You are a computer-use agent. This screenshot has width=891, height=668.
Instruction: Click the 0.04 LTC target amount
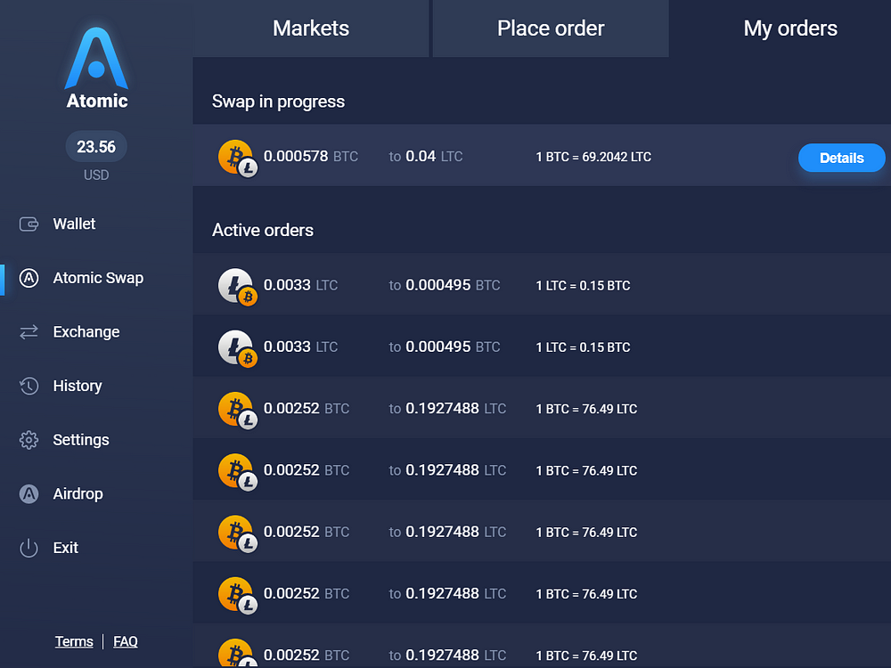[434, 156]
